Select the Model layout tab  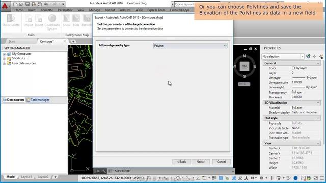point(11,177)
